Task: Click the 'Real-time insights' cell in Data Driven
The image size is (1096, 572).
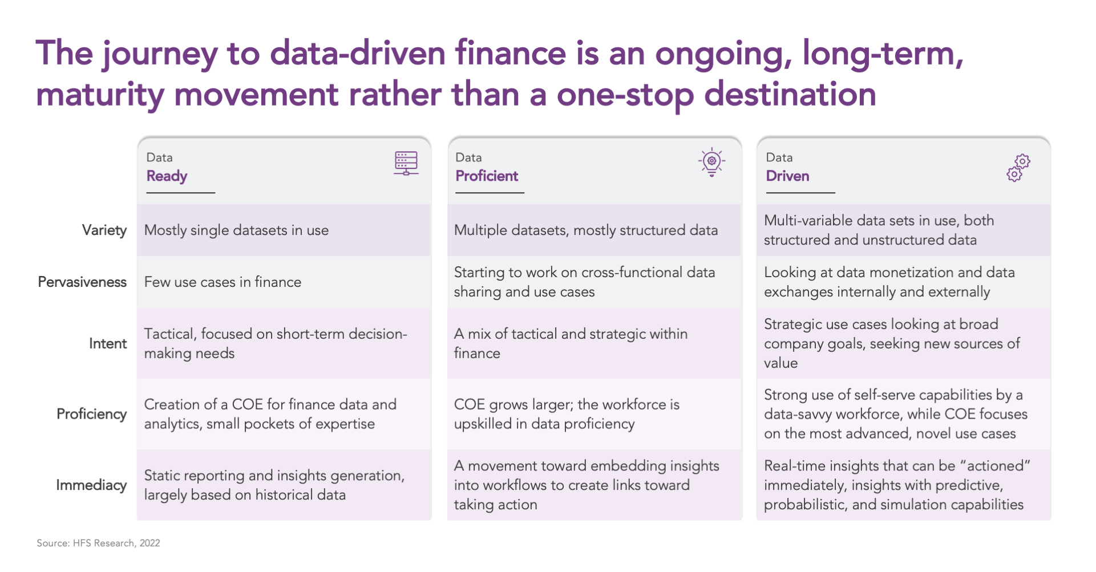Action: [904, 485]
